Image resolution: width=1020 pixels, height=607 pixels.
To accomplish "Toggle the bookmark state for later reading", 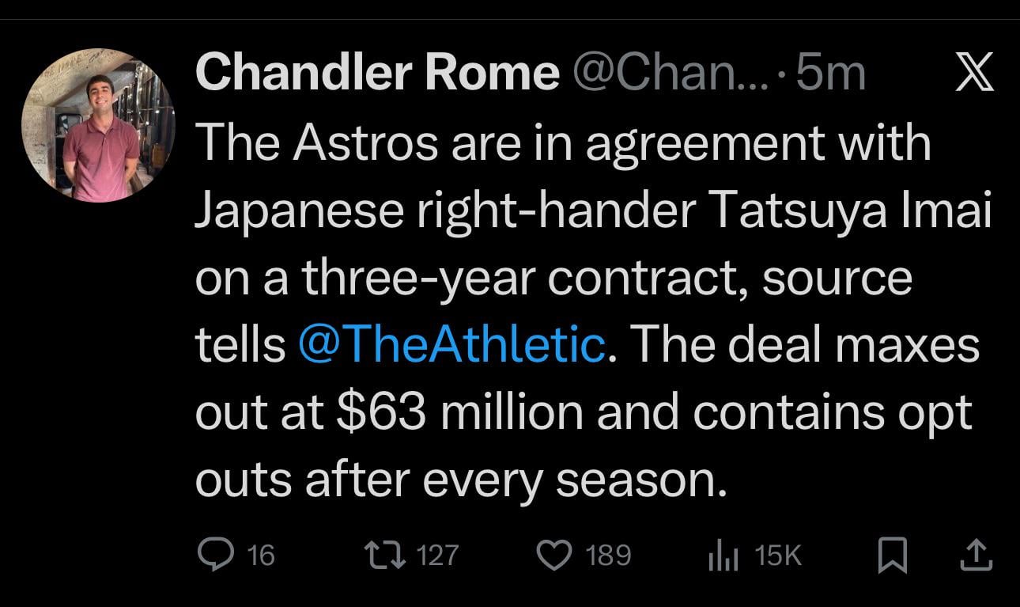I will (x=892, y=555).
